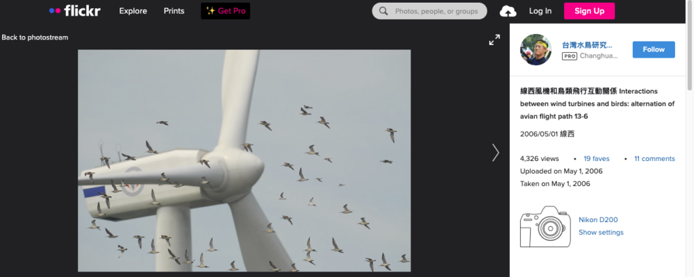View the 11 comments
Image resolution: width=696 pixels, height=277 pixels.
click(x=654, y=159)
